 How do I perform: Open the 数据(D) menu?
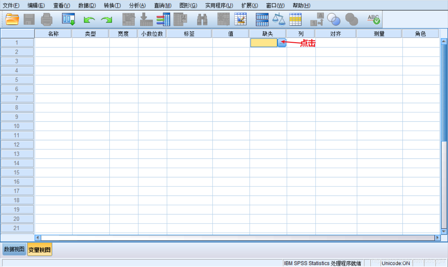[87, 5]
